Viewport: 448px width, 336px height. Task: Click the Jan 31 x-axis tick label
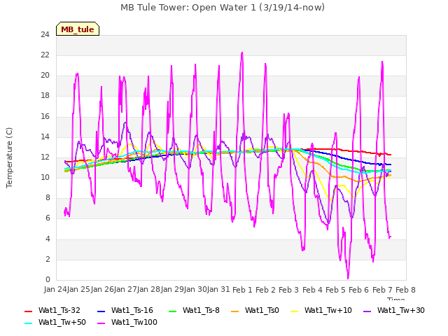coord(218,290)
